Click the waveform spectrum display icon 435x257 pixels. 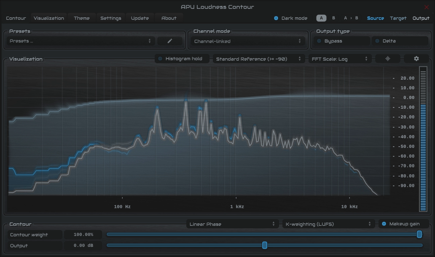click(387, 59)
